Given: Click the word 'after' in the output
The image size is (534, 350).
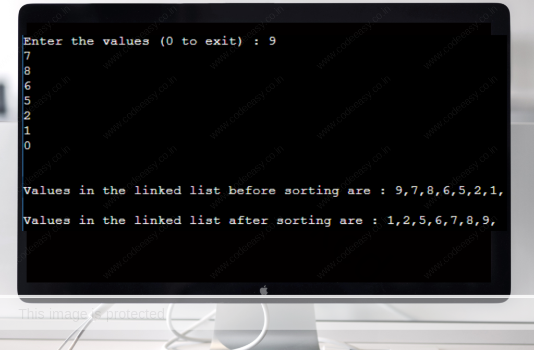Looking at the screenshot, I should click(248, 221).
